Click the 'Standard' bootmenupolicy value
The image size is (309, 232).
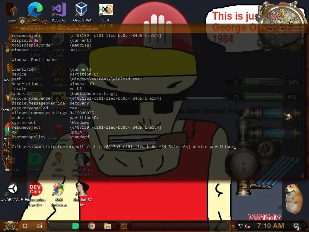click(79, 137)
